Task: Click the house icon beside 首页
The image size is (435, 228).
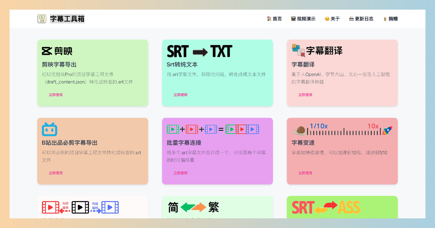Action: [269, 19]
